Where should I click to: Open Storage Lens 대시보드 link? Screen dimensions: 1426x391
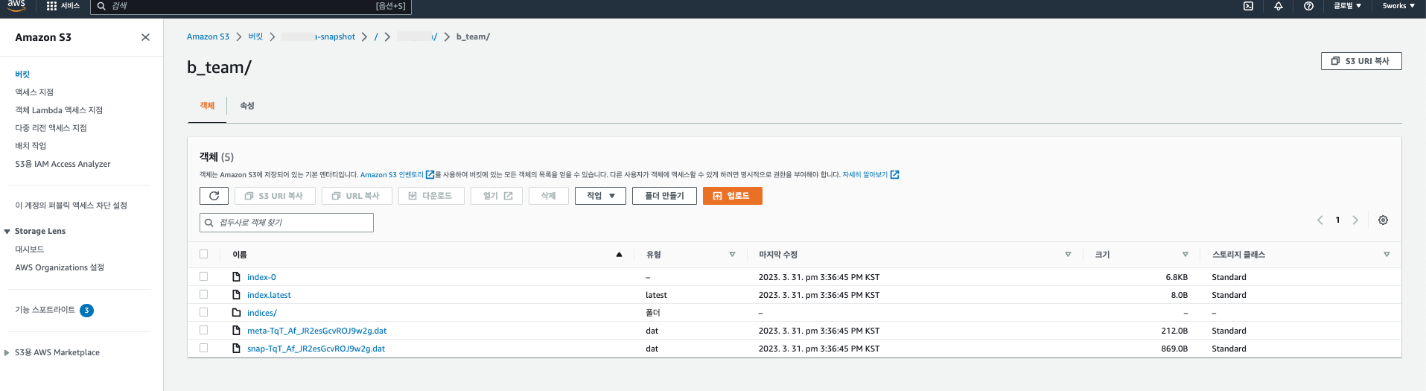pyautogui.click(x=30, y=249)
